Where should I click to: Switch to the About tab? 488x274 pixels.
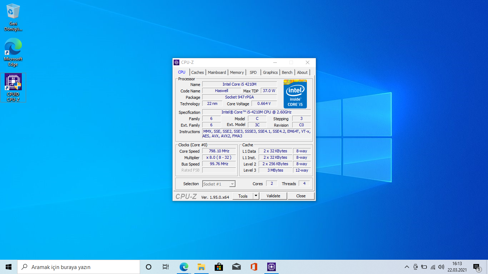pyautogui.click(x=302, y=72)
